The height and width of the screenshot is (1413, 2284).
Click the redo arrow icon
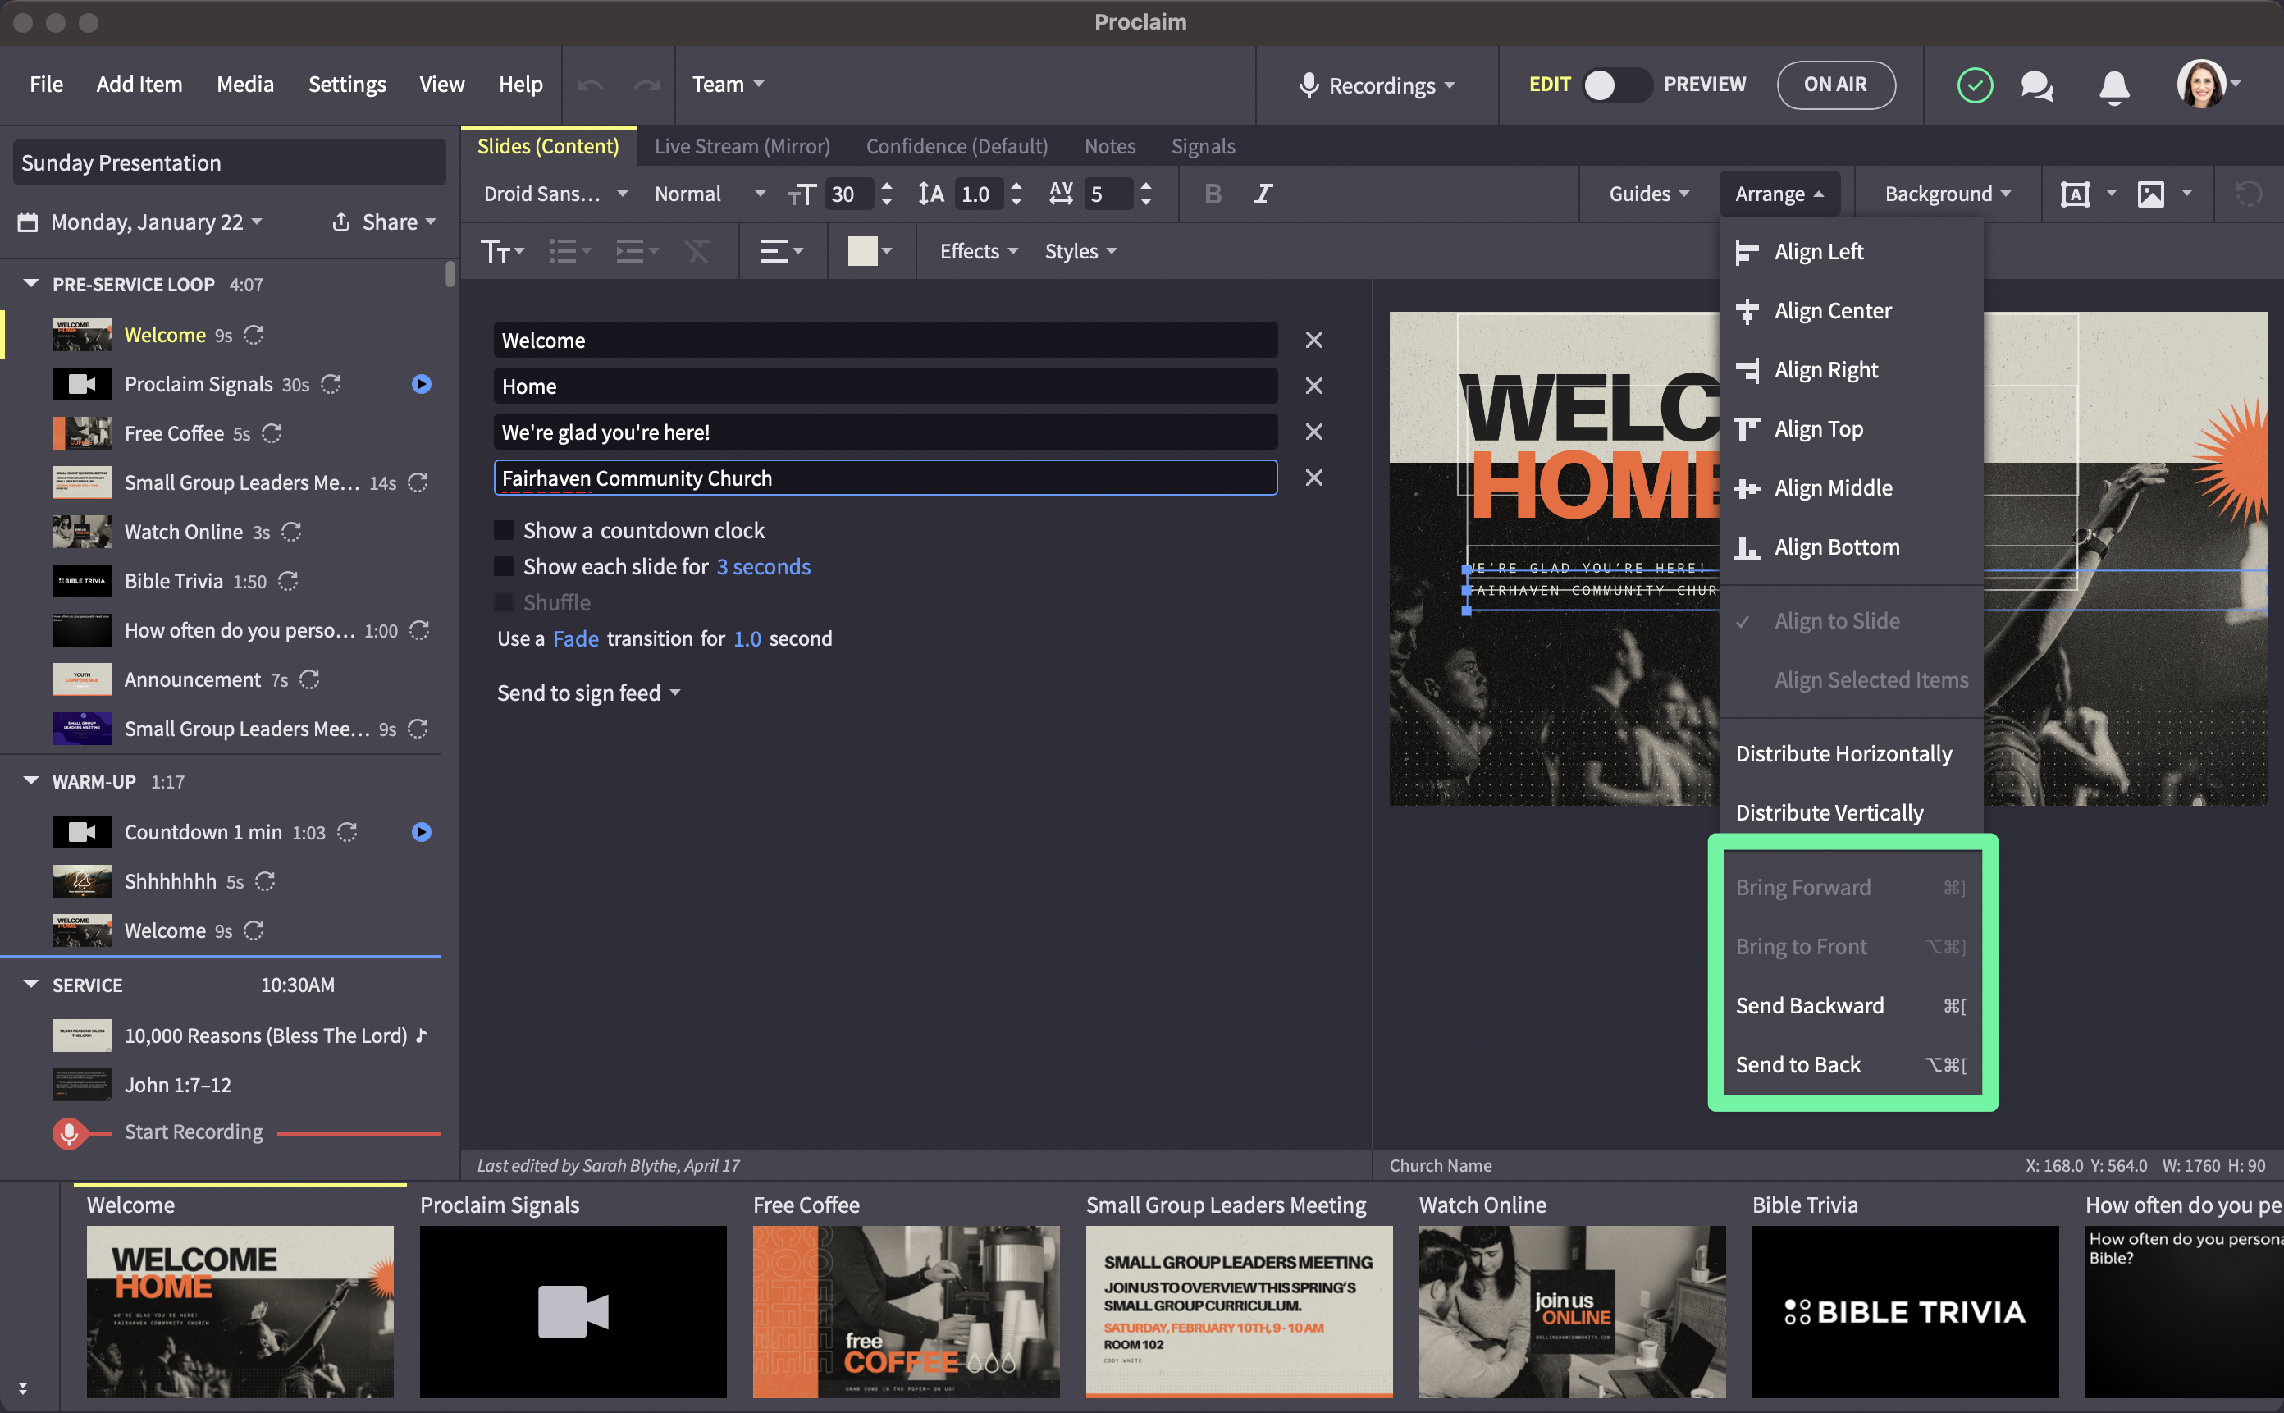tap(646, 86)
